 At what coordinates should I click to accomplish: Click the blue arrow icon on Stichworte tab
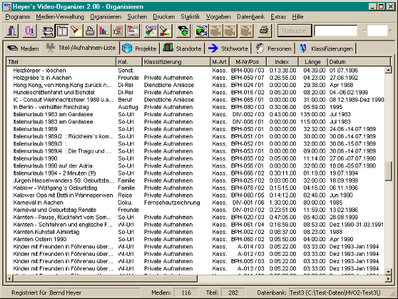tap(213, 48)
